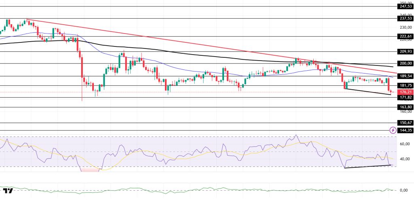Viewport: 414px width, 200px height.
Task: Select the 171,82 support price label
Action: coord(404,98)
